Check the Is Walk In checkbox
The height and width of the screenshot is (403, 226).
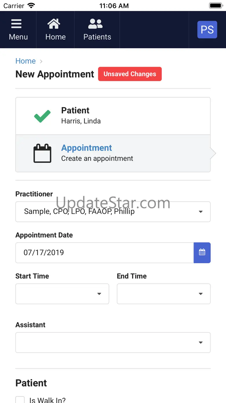[x=20, y=400]
